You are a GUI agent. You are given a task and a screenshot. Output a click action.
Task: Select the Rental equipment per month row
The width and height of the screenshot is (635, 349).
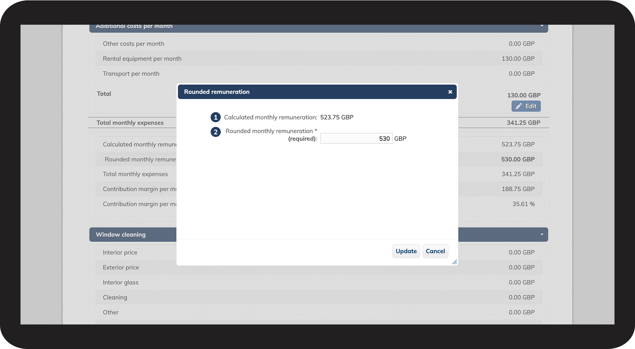[x=319, y=59]
